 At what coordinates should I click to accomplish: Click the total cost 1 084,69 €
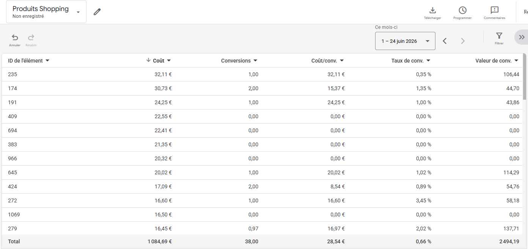click(160, 241)
